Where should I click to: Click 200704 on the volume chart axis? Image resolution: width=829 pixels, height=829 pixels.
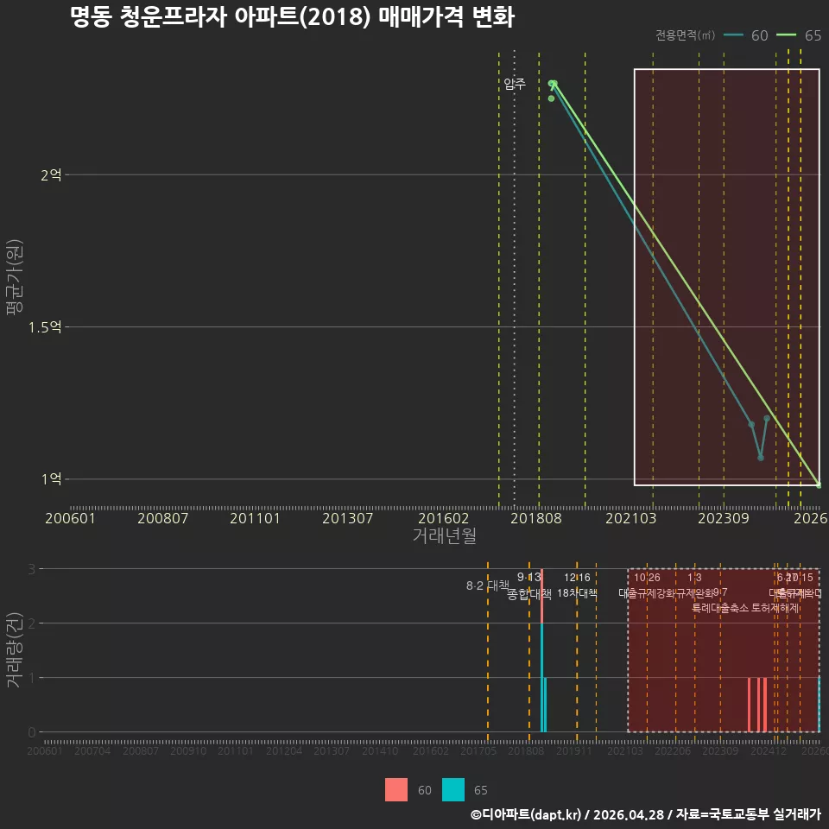point(92,750)
